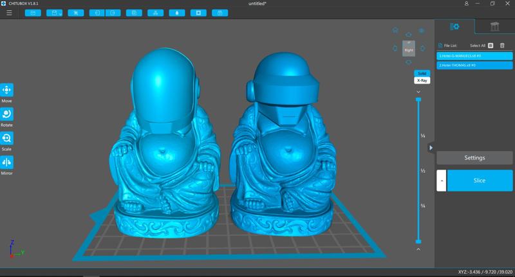Click the arrow left of view cube
This screenshot has width=515, height=277.
click(395, 48)
